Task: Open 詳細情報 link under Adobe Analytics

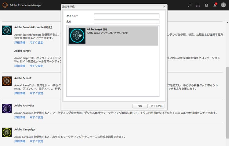Action: (x=20, y=117)
